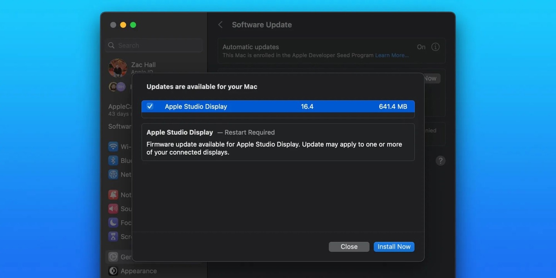556x278 pixels.
Task: Open the Family avatars in the sidebar
Action: [x=117, y=86]
